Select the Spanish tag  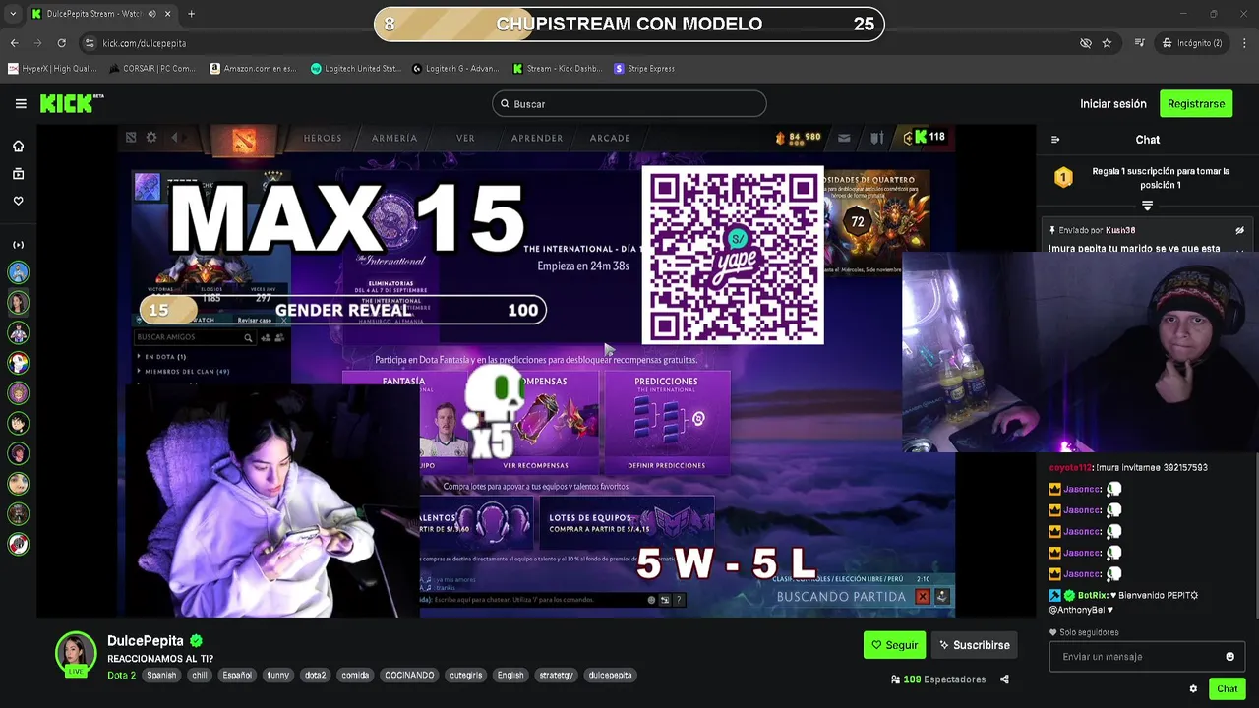click(161, 676)
